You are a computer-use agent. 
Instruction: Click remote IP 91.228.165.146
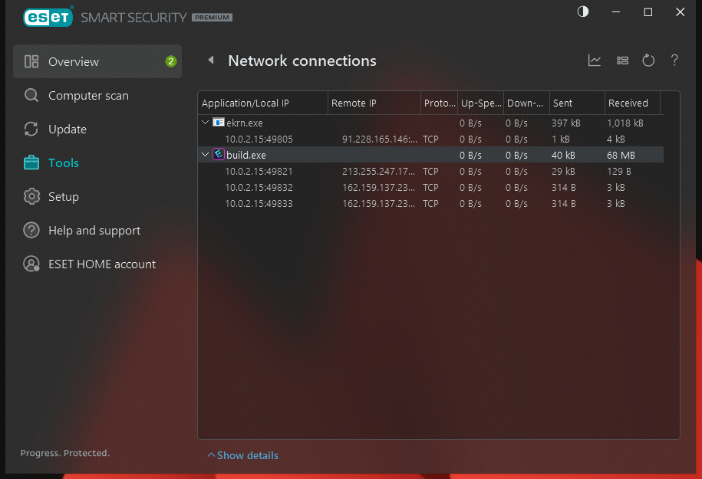point(380,139)
